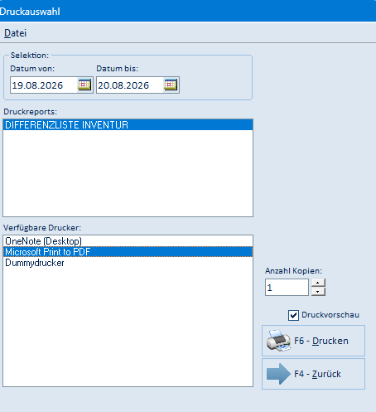Click the Druckauswahl title bar

[188, 11]
